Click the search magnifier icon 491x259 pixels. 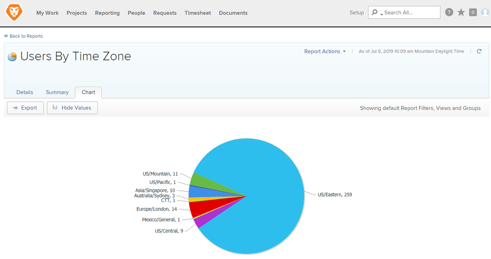click(x=375, y=12)
